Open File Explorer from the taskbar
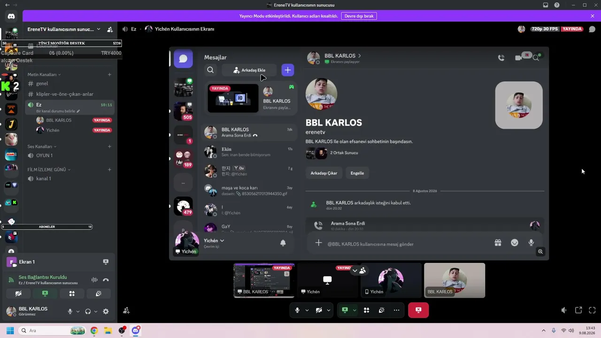This screenshot has width=601, height=338. click(x=108, y=330)
